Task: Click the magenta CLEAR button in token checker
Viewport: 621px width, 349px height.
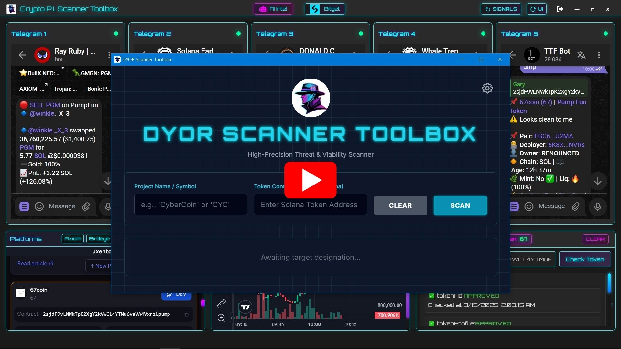Action: click(x=595, y=239)
